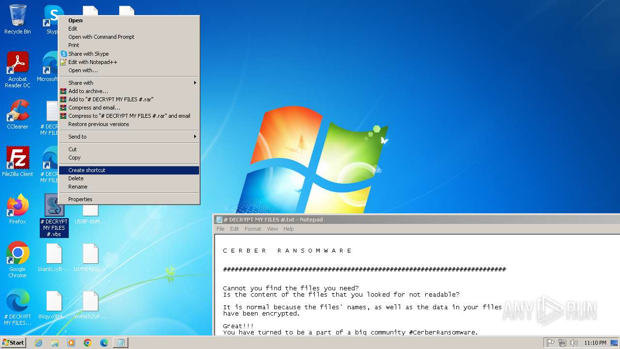The image size is (620, 349).
Task: Select the Google Chrome desktop shortcut
Action: click(17, 260)
